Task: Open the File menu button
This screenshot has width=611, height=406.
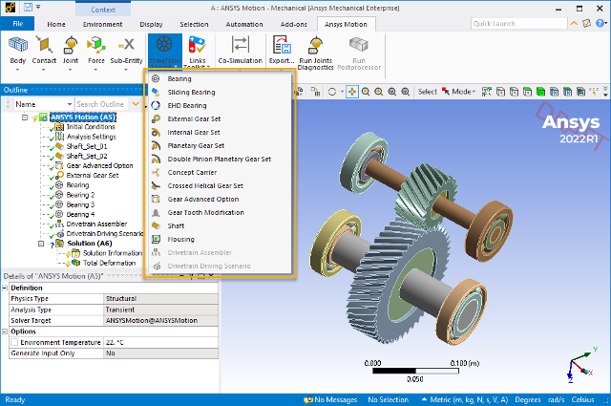Action: [x=17, y=24]
